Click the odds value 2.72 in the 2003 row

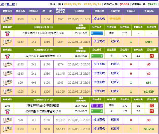tap(125, 106)
